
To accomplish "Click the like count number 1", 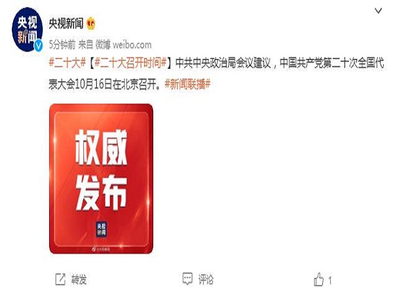I will [x=330, y=280].
